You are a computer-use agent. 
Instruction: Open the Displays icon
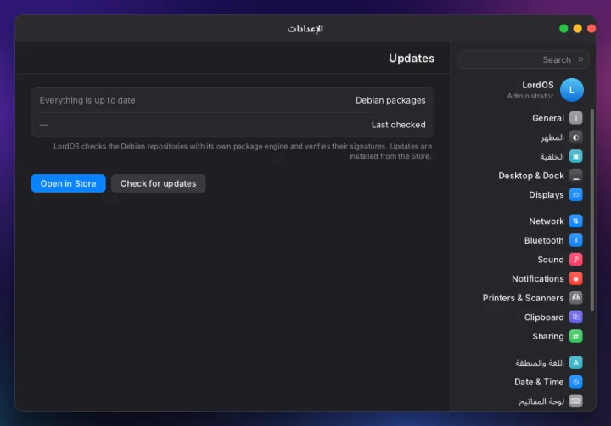(575, 194)
